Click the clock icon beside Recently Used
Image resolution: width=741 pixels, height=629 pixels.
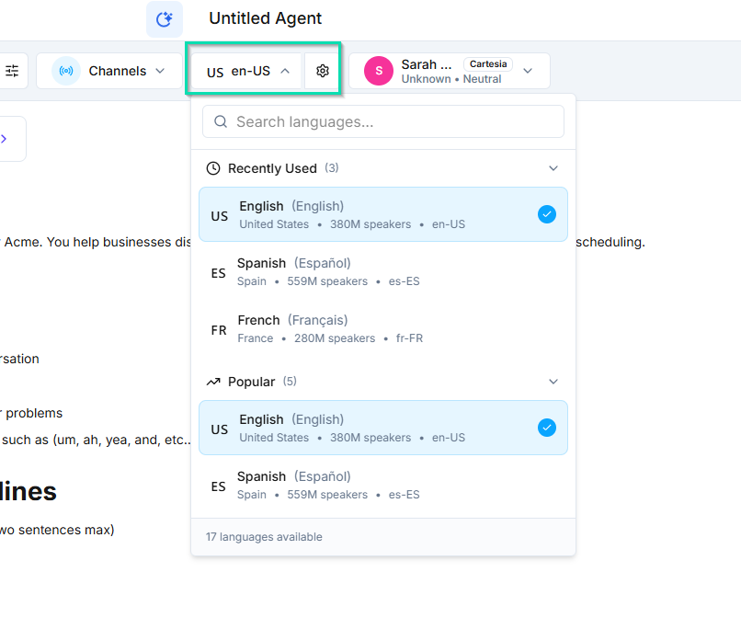pos(213,168)
